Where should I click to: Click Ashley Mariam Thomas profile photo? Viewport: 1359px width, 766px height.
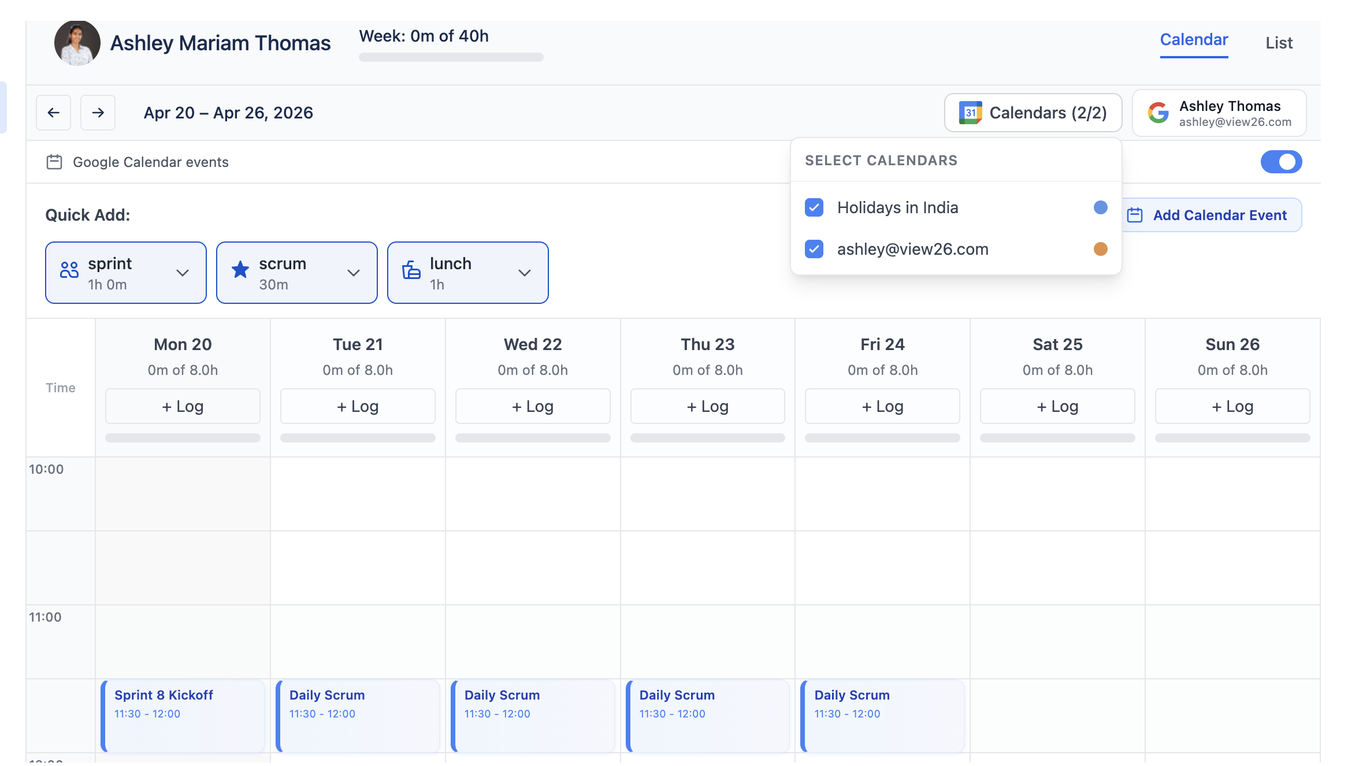pos(77,43)
